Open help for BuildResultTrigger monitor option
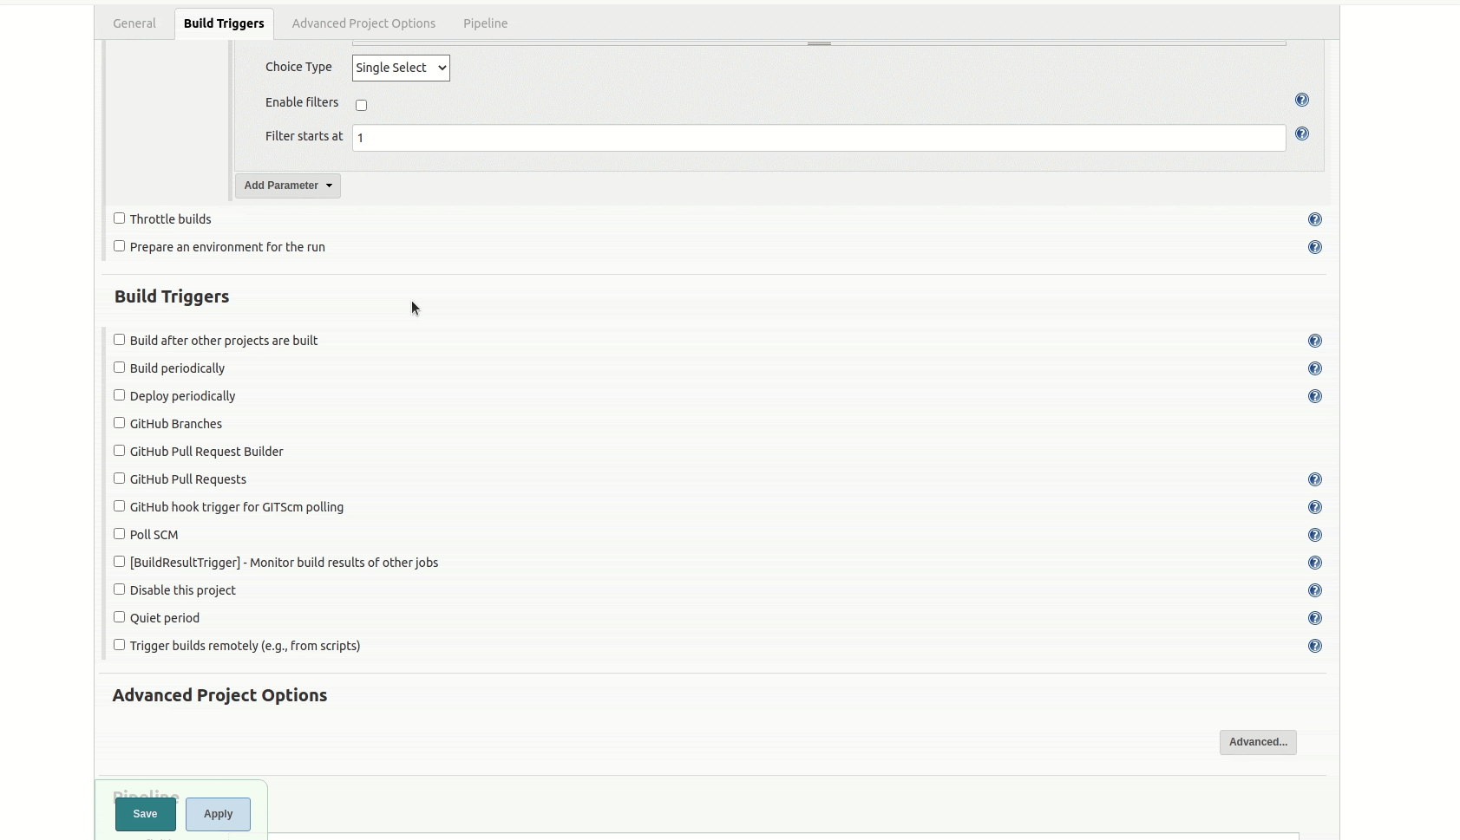 pyautogui.click(x=1315, y=563)
